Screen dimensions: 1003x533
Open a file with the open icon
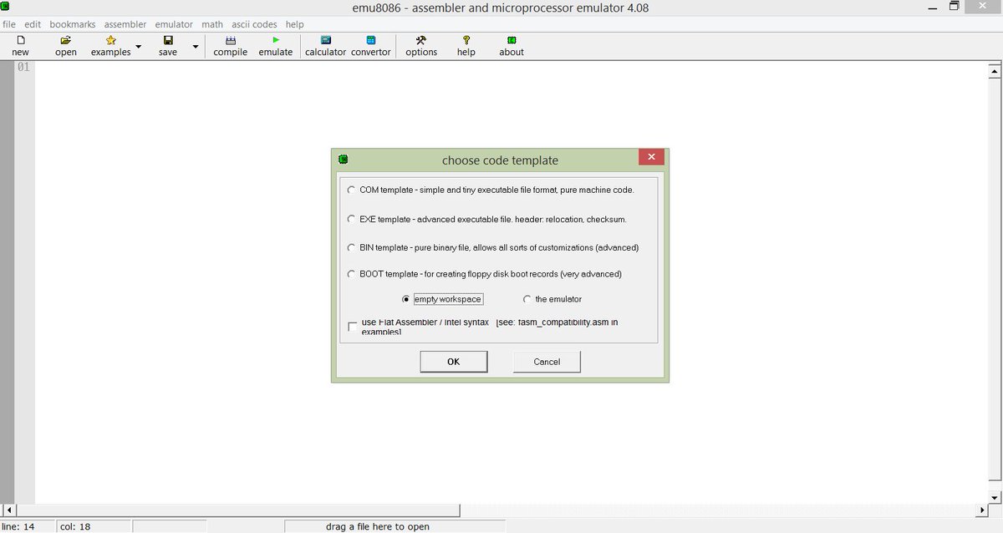tap(66, 40)
